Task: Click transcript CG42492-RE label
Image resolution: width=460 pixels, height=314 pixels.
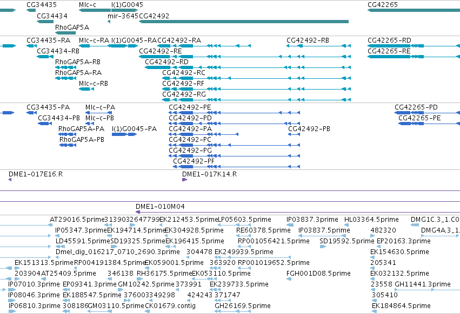Action: (161, 51)
